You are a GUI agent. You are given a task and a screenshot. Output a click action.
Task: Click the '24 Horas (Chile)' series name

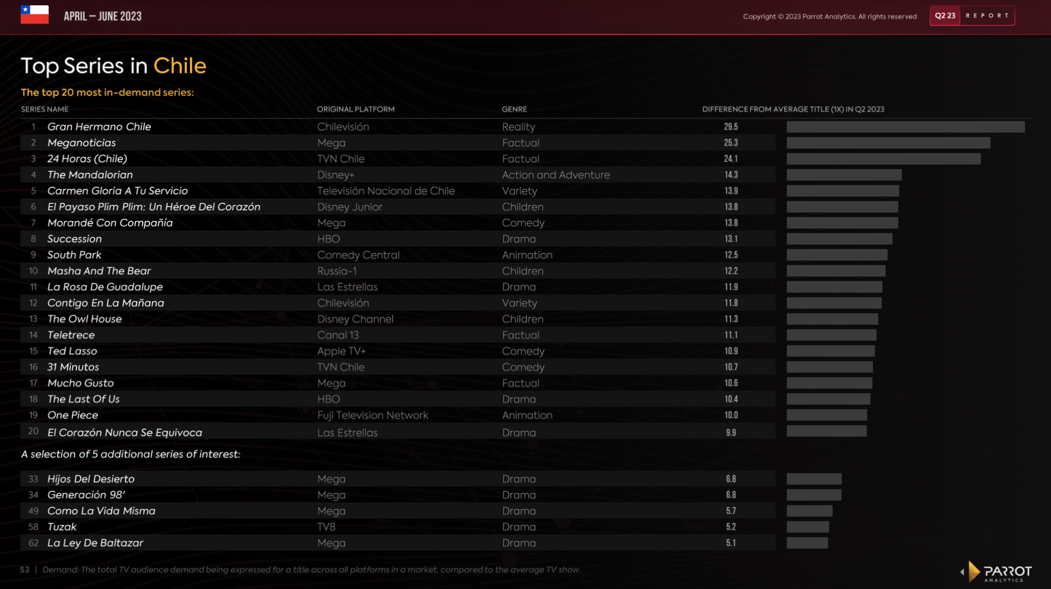tap(87, 159)
